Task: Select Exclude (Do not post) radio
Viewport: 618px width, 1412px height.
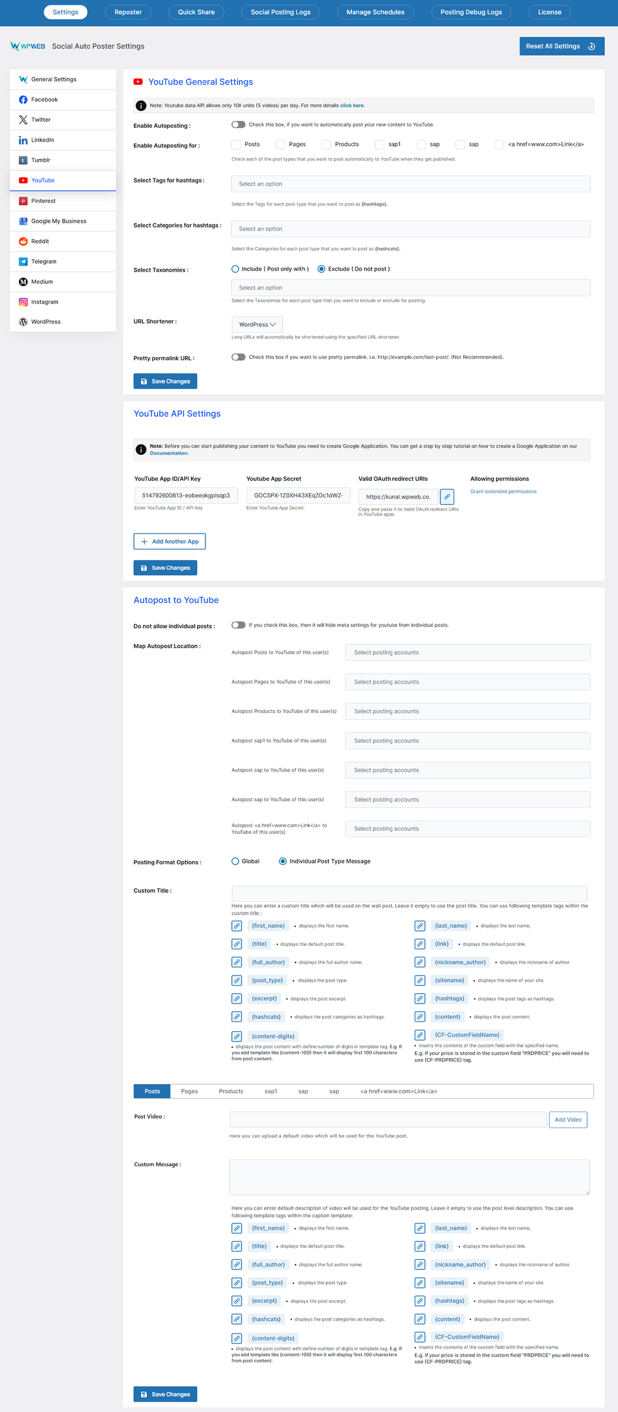Action: pyautogui.click(x=322, y=269)
